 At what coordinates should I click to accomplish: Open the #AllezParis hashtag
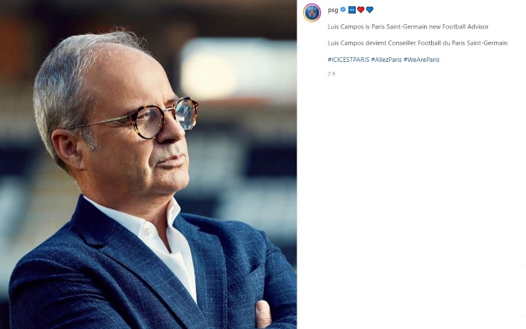tap(386, 60)
